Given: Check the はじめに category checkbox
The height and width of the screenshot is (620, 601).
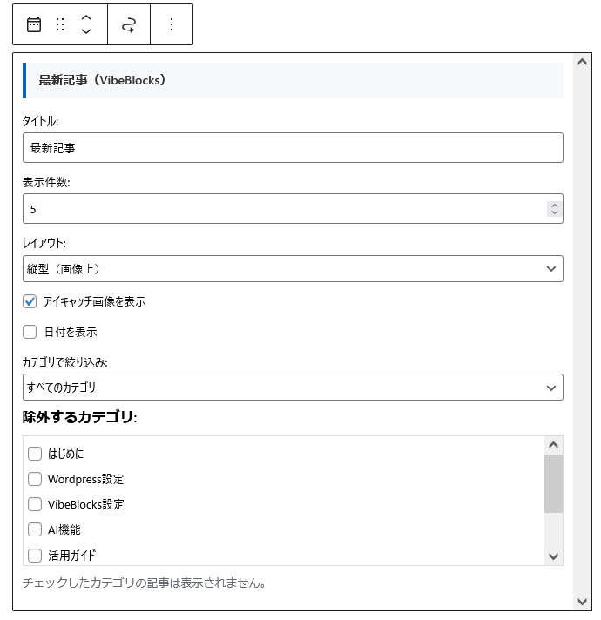Looking at the screenshot, I should click(x=35, y=454).
